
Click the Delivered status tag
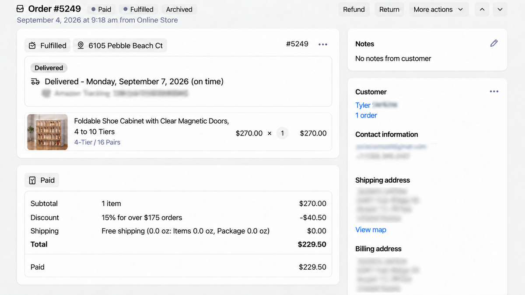point(49,68)
